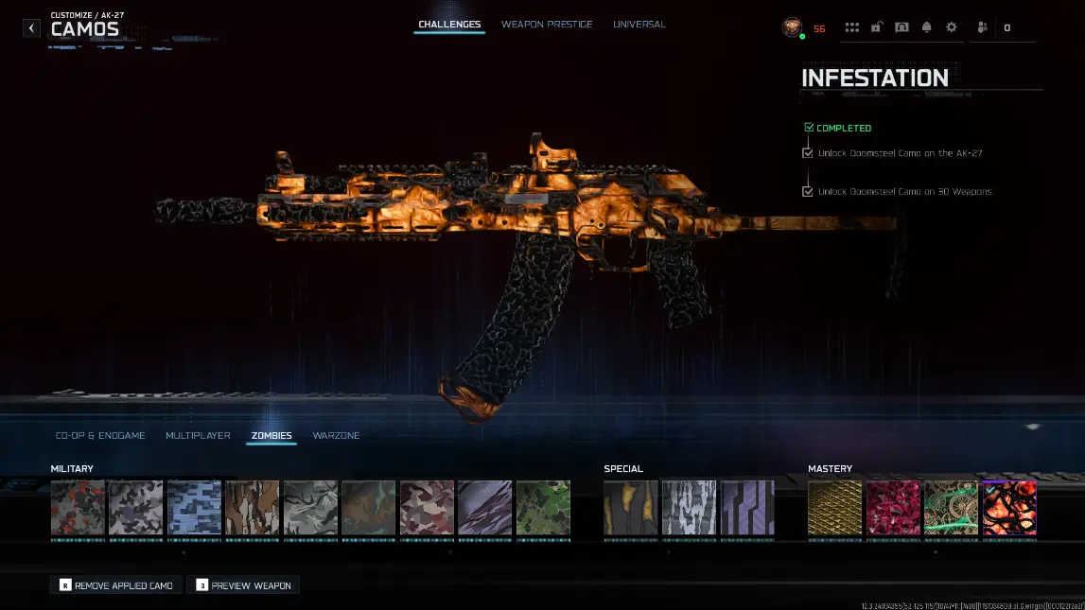Select the gold scale mastery camo
Viewport: 1085px width, 610px height.
[x=834, y=509]
